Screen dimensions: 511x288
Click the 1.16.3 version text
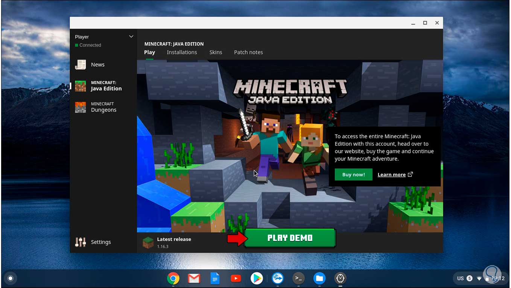coord(163,247)
